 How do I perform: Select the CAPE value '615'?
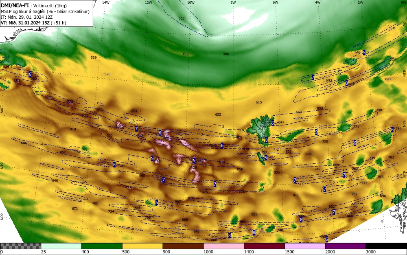click(x=258, y=102)
